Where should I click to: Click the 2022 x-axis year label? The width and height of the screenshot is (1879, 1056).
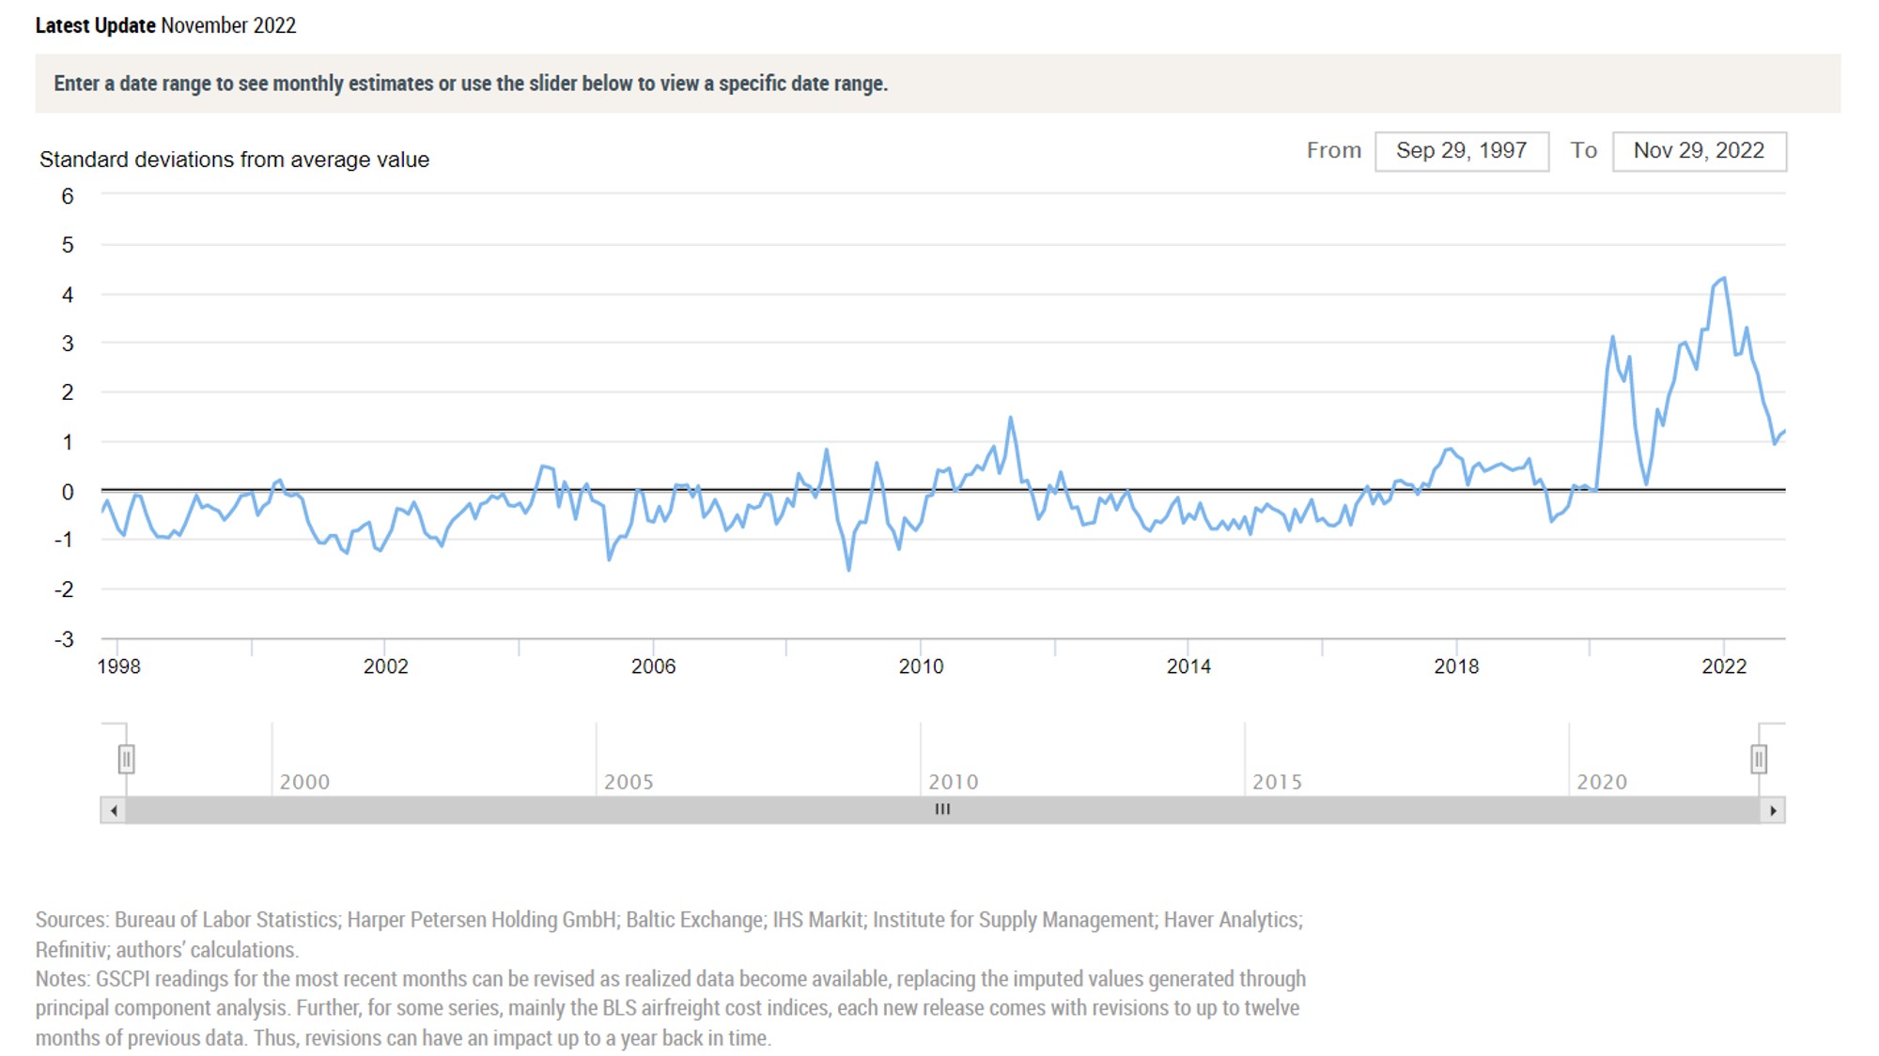[1724, 666]
